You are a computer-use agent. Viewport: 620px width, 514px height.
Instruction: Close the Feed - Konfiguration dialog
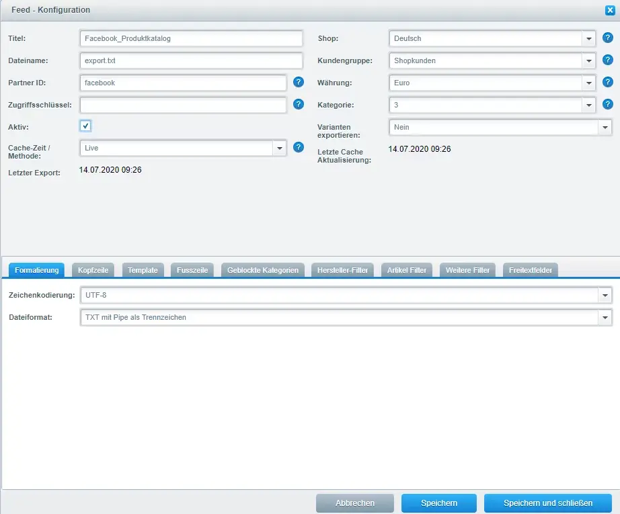click(610, 10)
